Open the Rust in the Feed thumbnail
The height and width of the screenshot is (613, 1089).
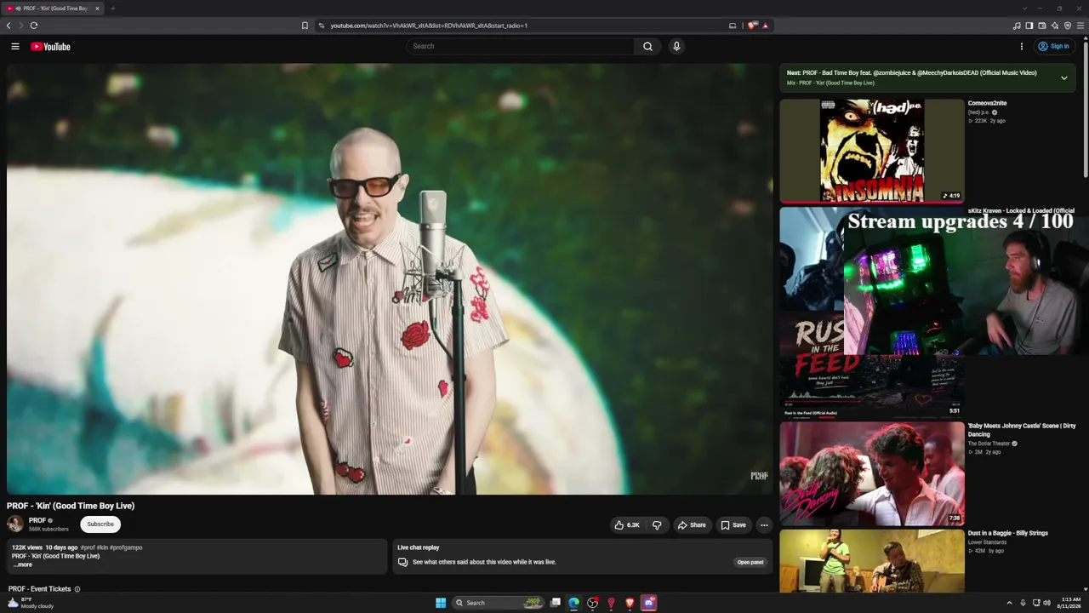(872, 366)
